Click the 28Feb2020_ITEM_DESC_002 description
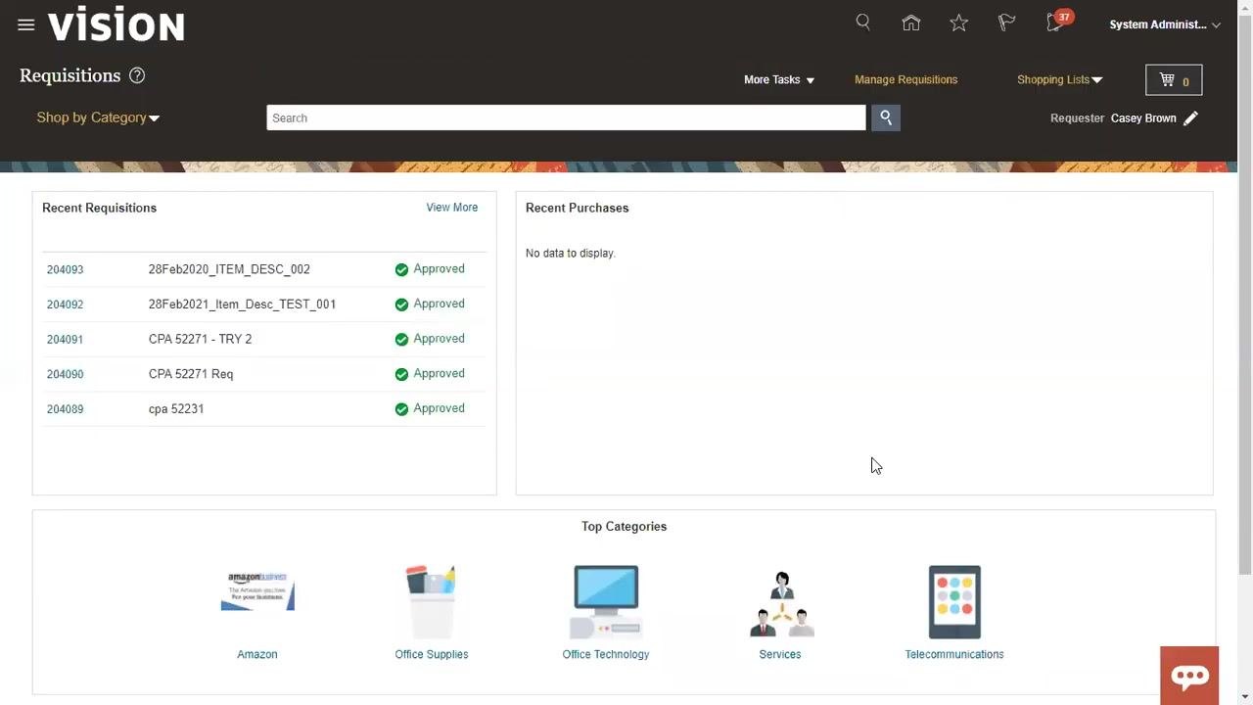The height and width of the screenshot is (705, 1253). point(229,269)
